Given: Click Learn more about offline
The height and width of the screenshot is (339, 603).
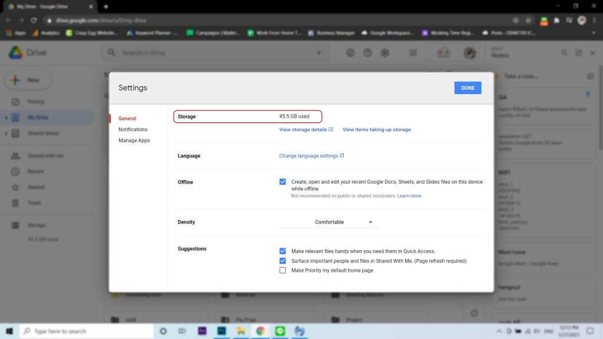Looking at the screenshot, I should coord(409,196).
